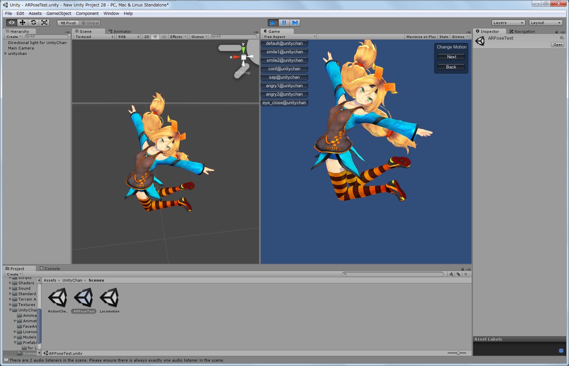Open the GameObject menu
Viewport: 569px width, 366px height.
click(59, 14)
